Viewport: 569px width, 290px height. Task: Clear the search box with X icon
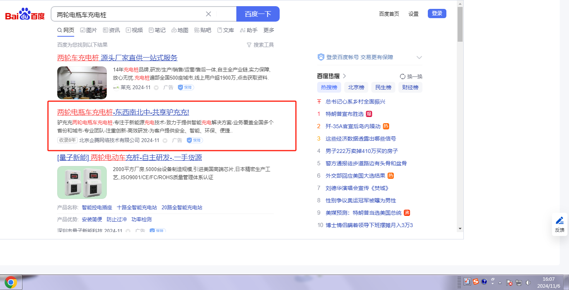tap(208, 14)
